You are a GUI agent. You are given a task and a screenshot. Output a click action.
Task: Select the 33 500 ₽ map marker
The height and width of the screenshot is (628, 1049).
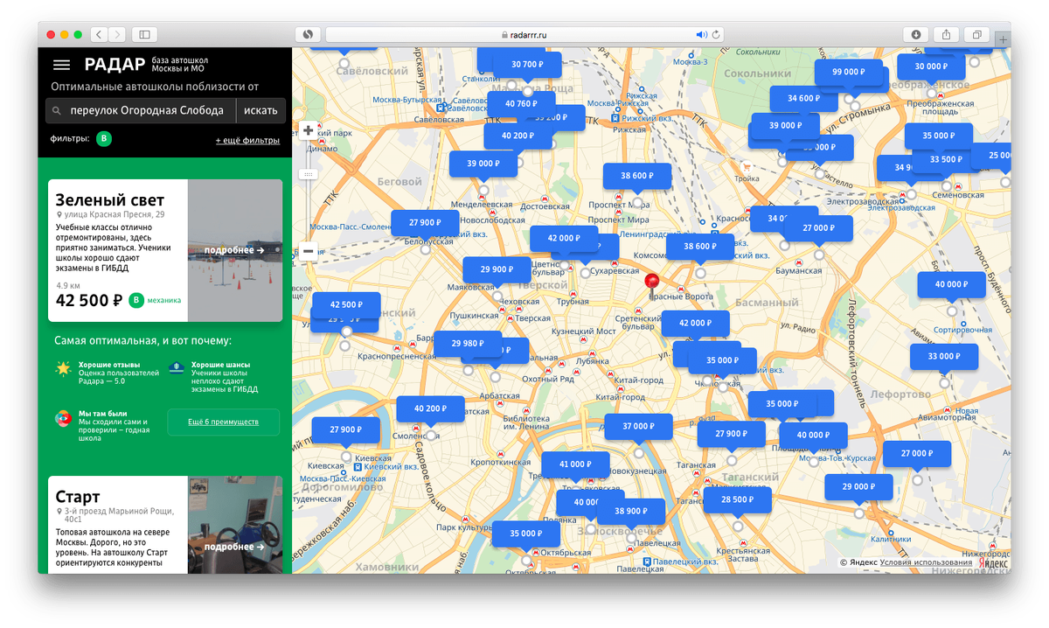click(x=946, y=159)
